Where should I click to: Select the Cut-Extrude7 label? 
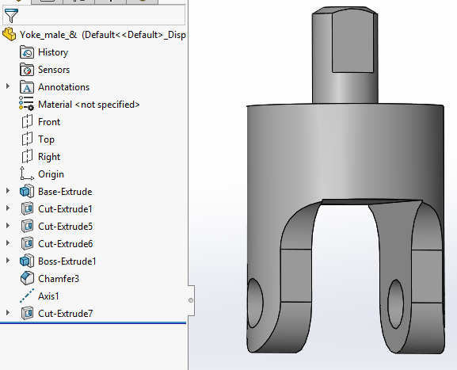pyautogui.click(x=65, y=314)
